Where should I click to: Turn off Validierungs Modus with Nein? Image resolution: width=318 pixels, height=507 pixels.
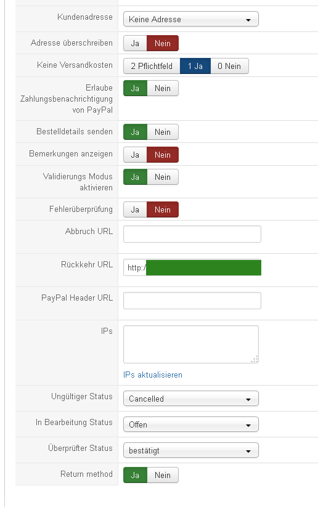pyautogui.click(x=163, y=177)
